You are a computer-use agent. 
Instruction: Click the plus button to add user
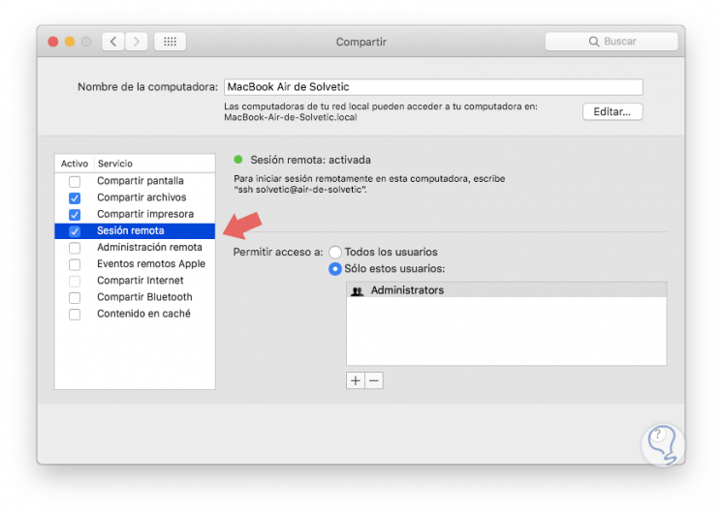coord(356,380)
